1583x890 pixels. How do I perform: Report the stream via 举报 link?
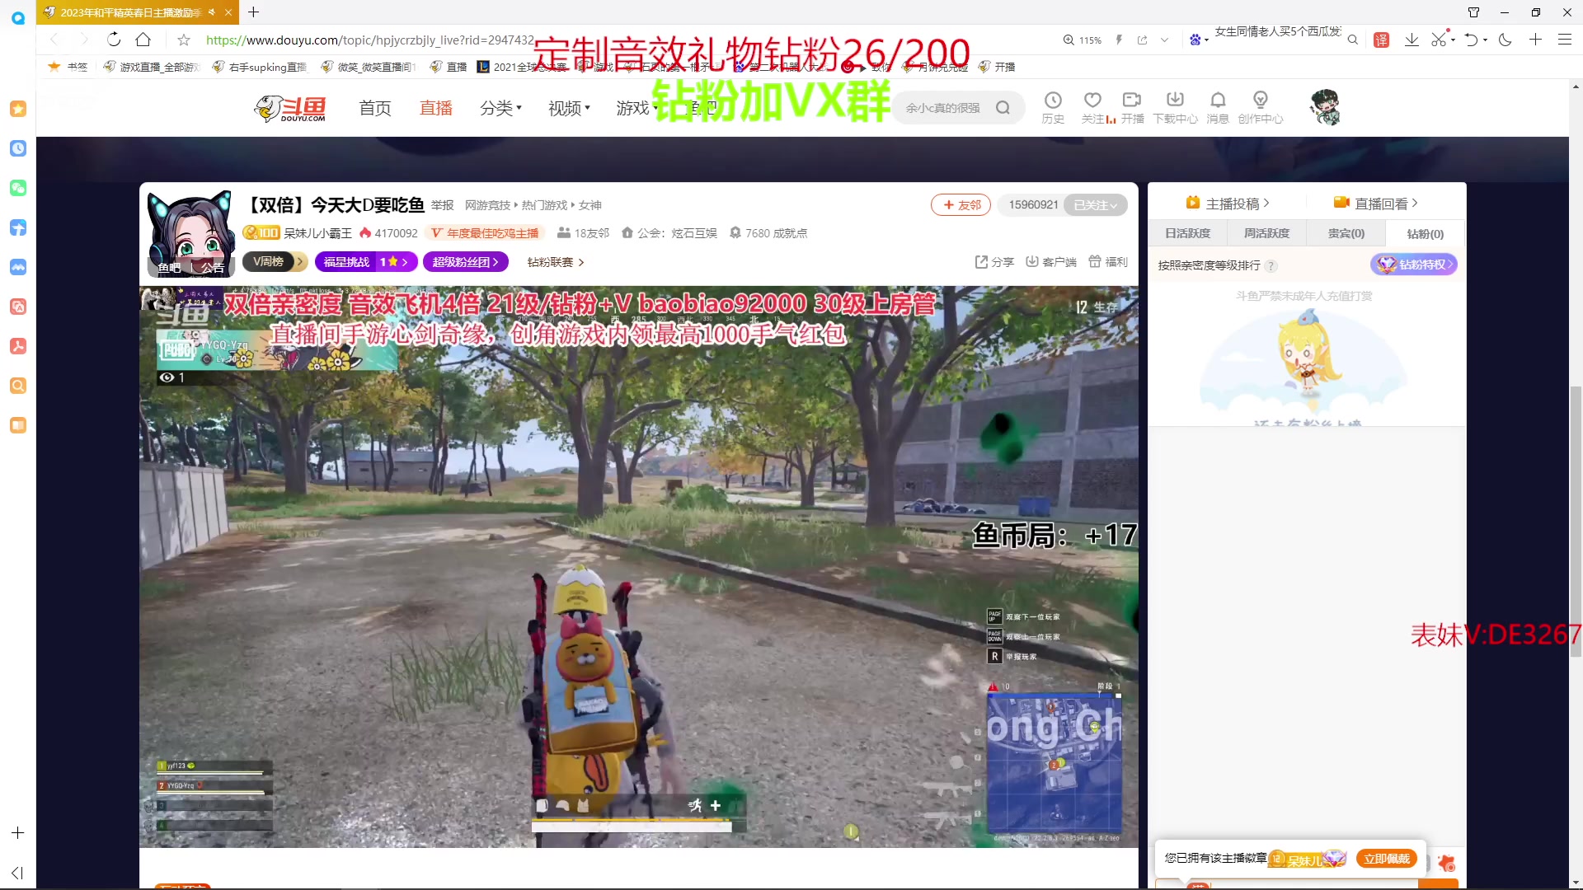point(442,205)
